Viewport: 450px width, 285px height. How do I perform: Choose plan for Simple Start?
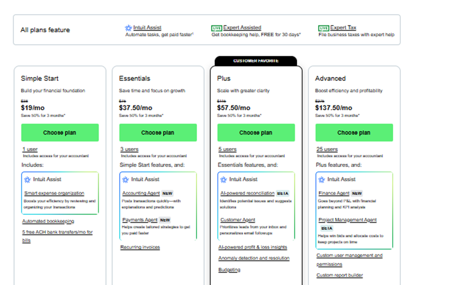tap(60, 133)
